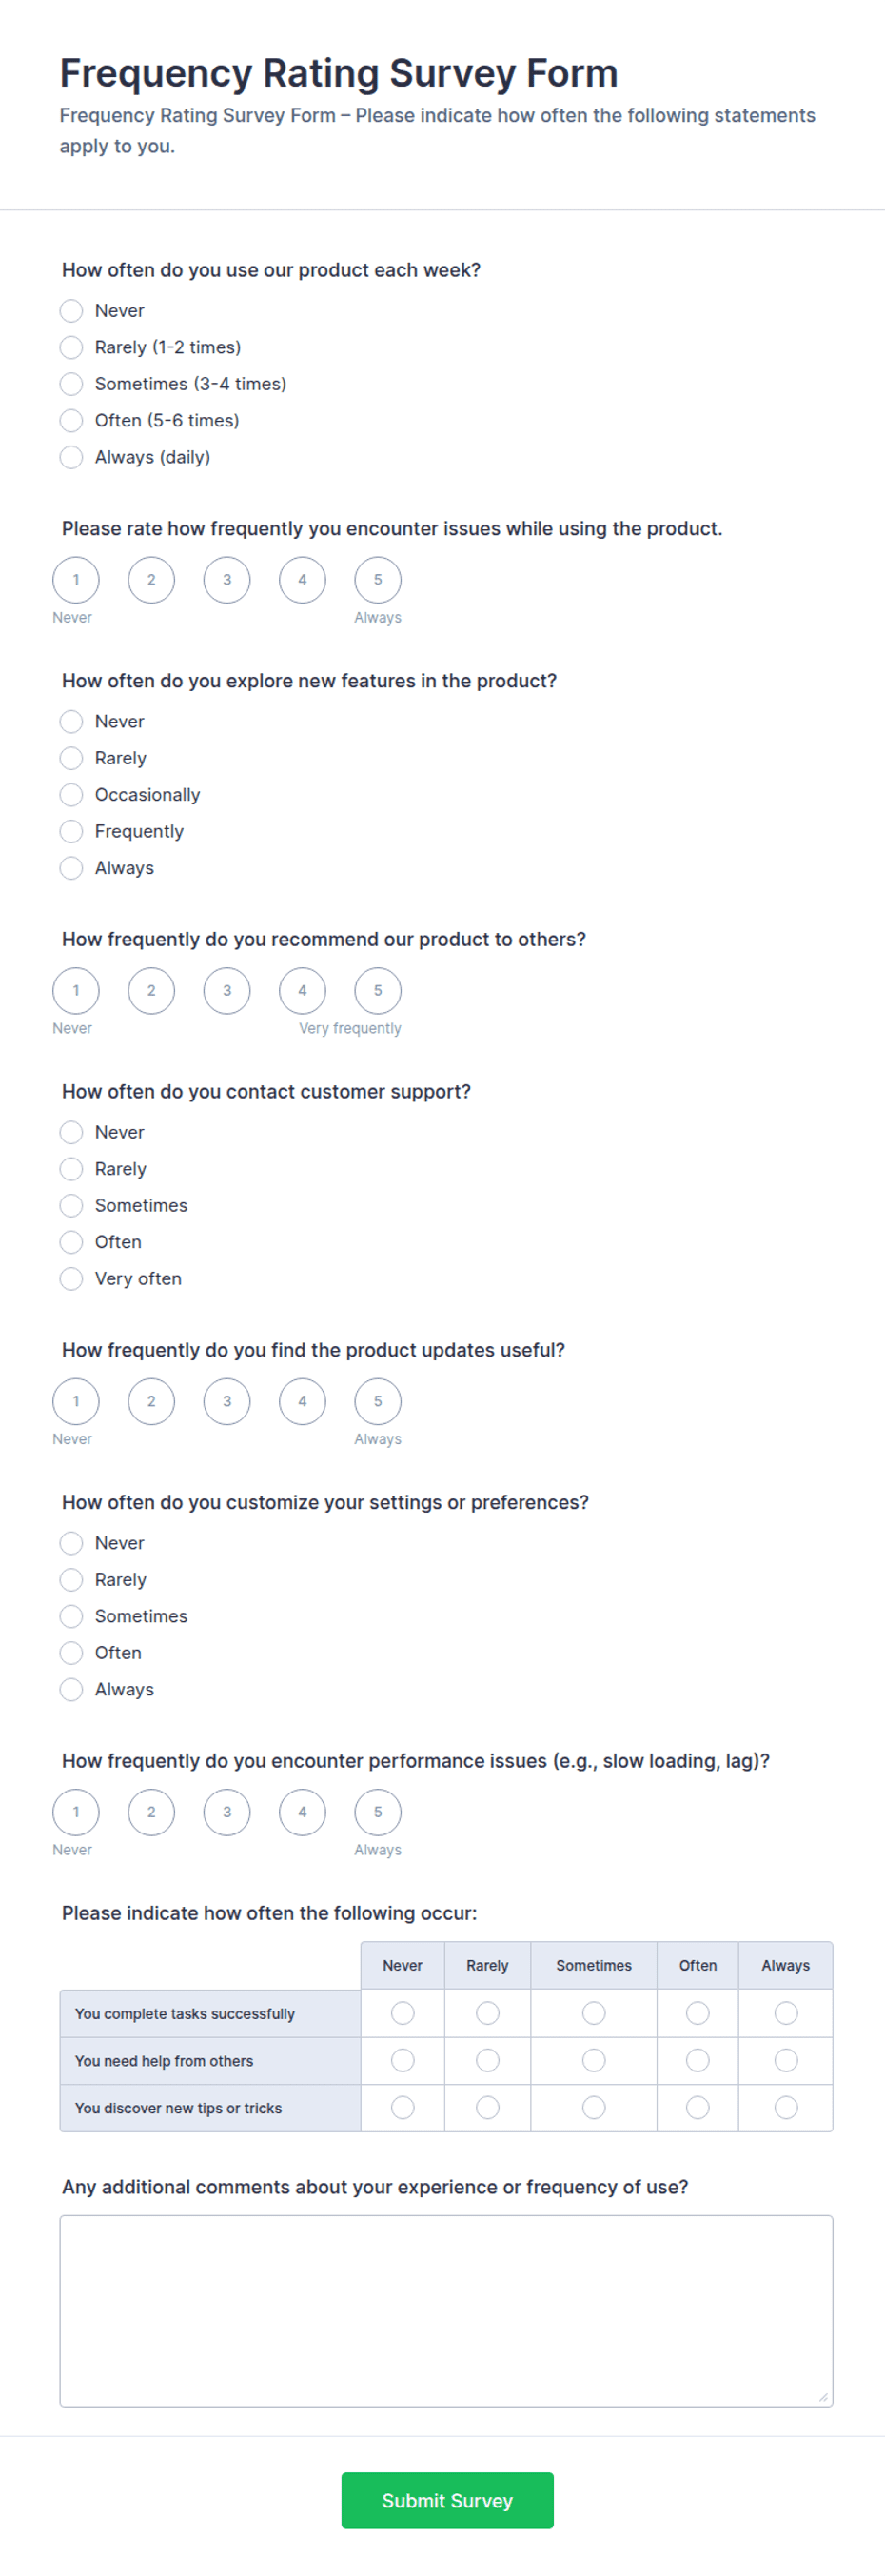Mark 'Rarely' for needing help from others
Screen dimensions: 885x2576
(x=488, y=2060)
